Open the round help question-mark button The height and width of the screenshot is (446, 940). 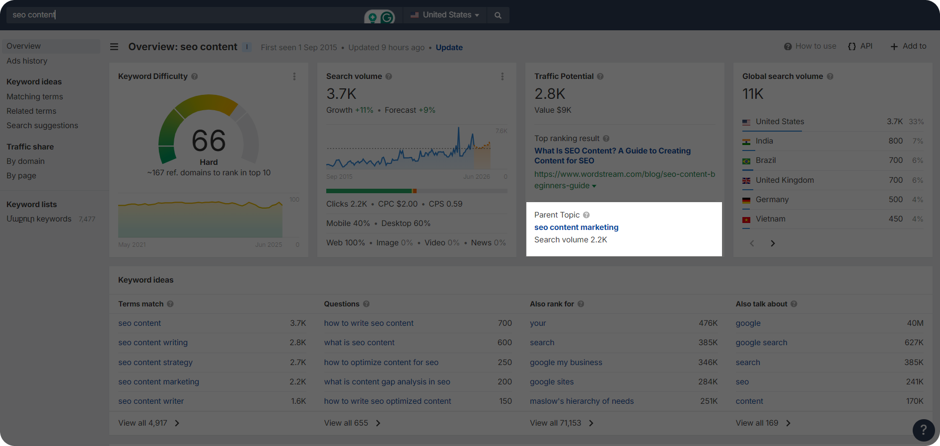click(924, 430)
